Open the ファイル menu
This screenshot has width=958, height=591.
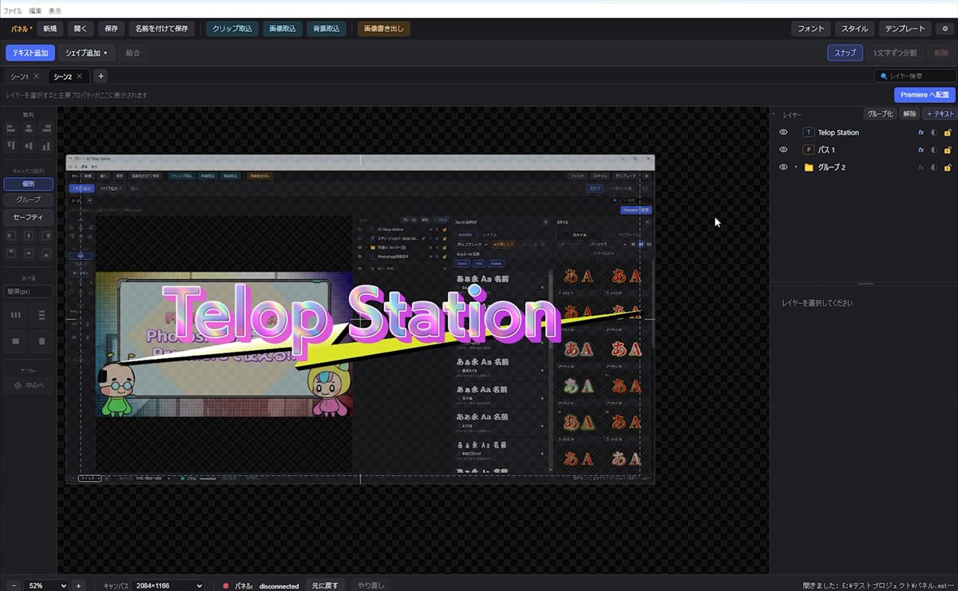(13, 11)
